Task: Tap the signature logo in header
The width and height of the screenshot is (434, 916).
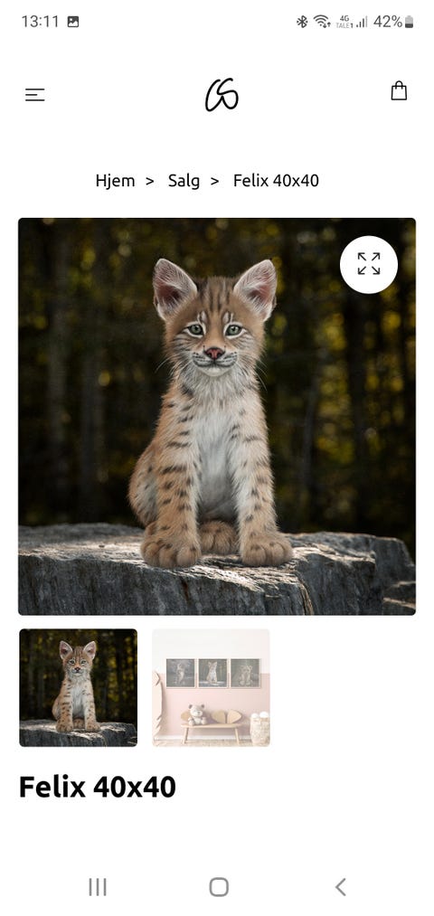Action: click(222, 95)
